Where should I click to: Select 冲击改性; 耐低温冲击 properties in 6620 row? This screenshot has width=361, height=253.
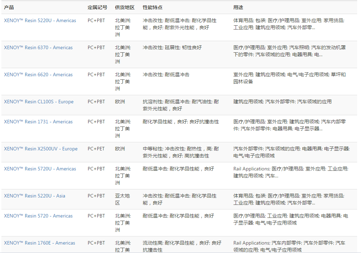(166, 74)
